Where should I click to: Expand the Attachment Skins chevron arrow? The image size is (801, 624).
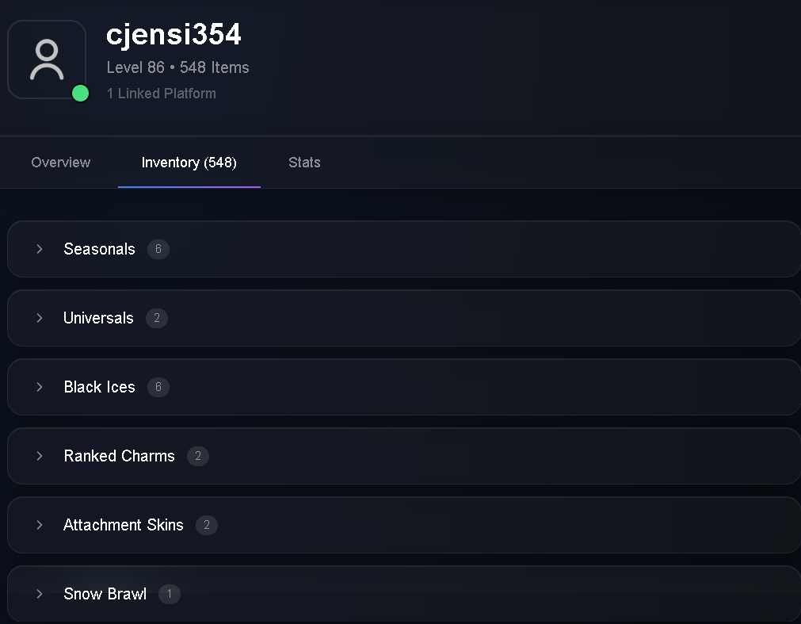click(x=40, y=525)
